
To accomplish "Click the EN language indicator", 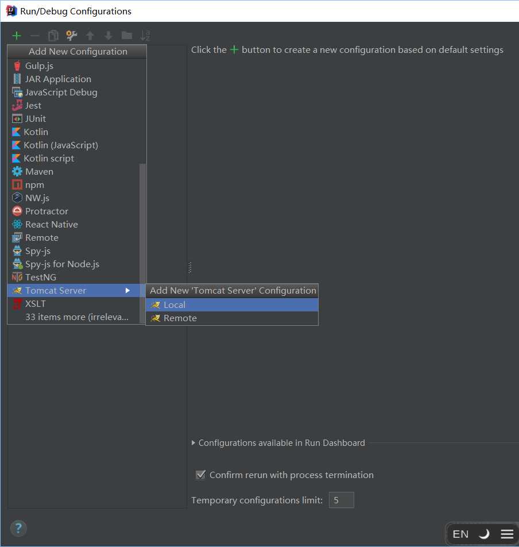I will 460,534.
